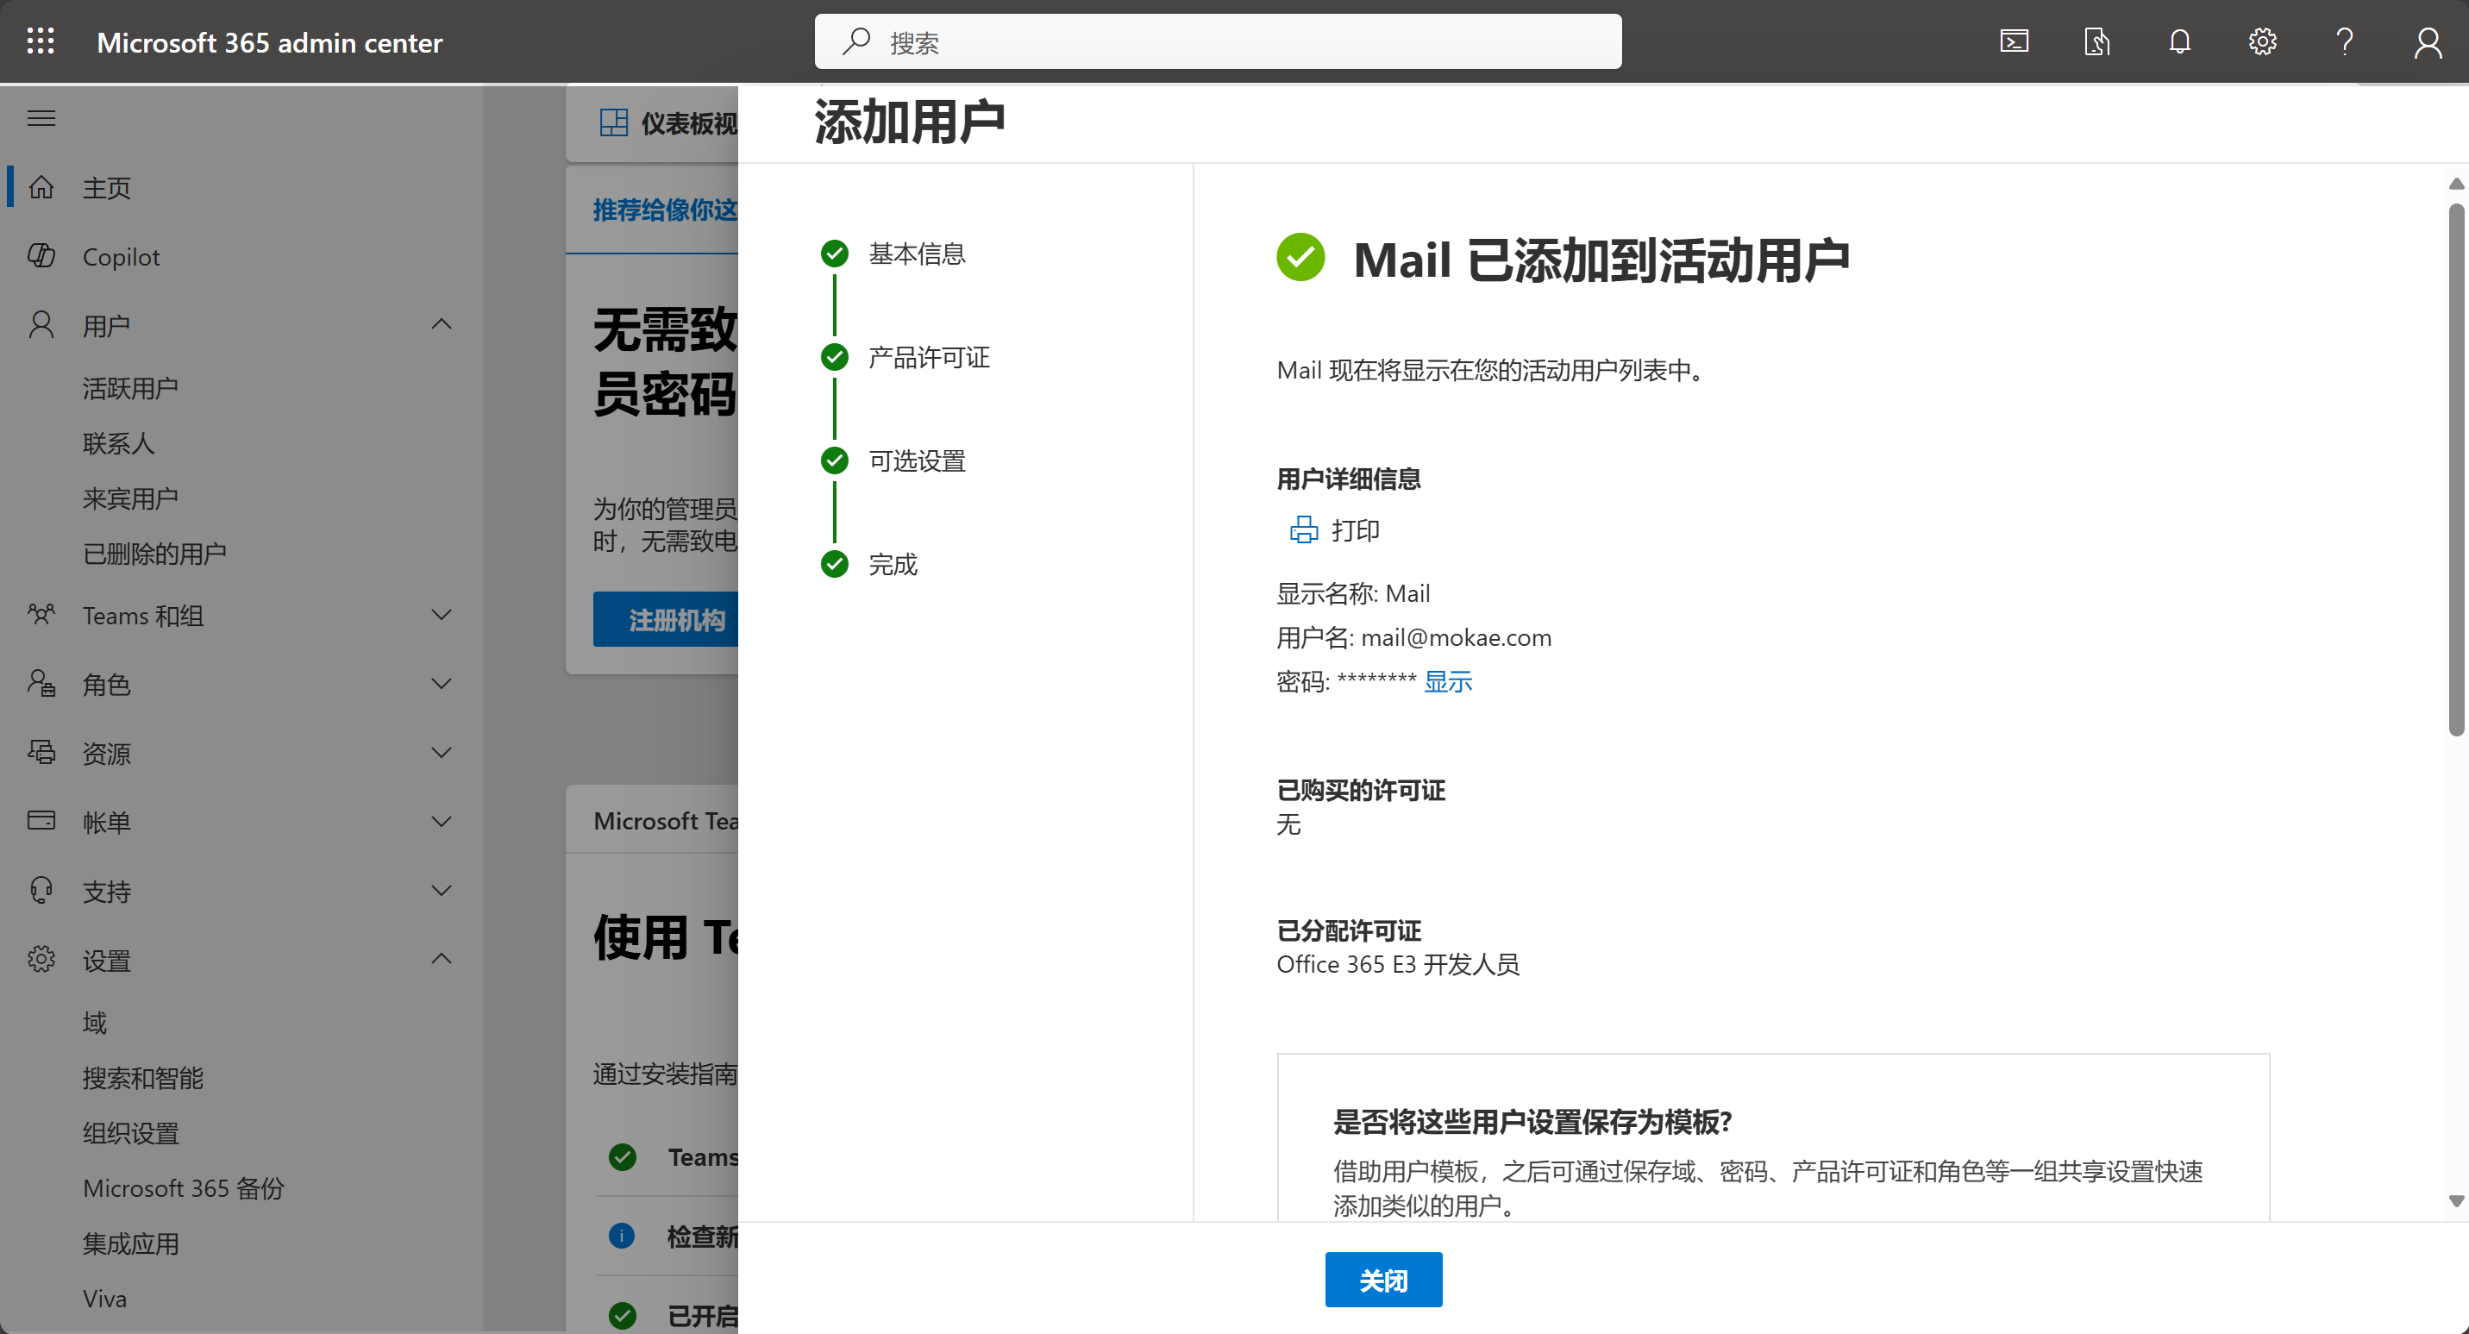Viewport: 2469px width, 1334px height.
Task: Open 集成应用 in the sidebar
Action: [130, 1243]
